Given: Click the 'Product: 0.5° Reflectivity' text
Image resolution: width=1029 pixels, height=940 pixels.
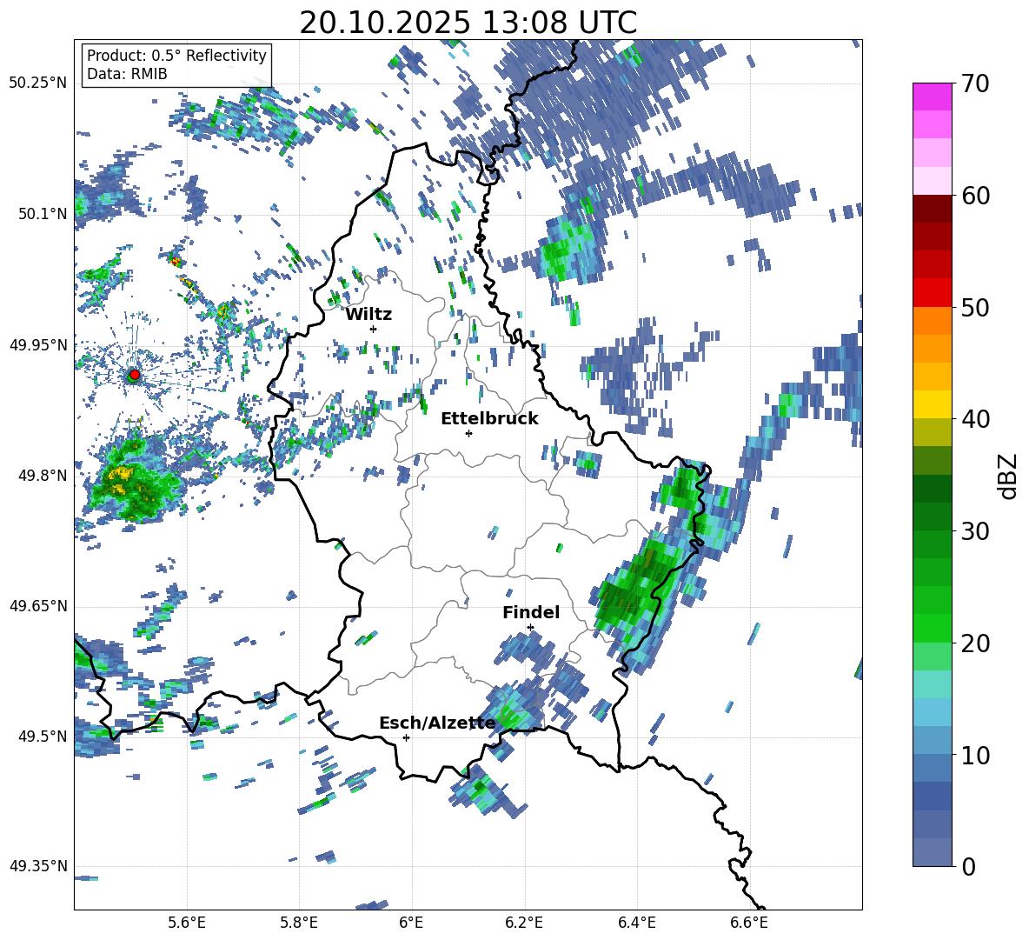Looking at the screenshot, I should 176,55.
